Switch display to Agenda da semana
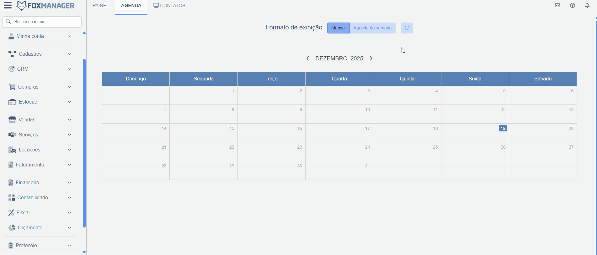This screenshot has width=597, height=255. (x=372, y=28)
